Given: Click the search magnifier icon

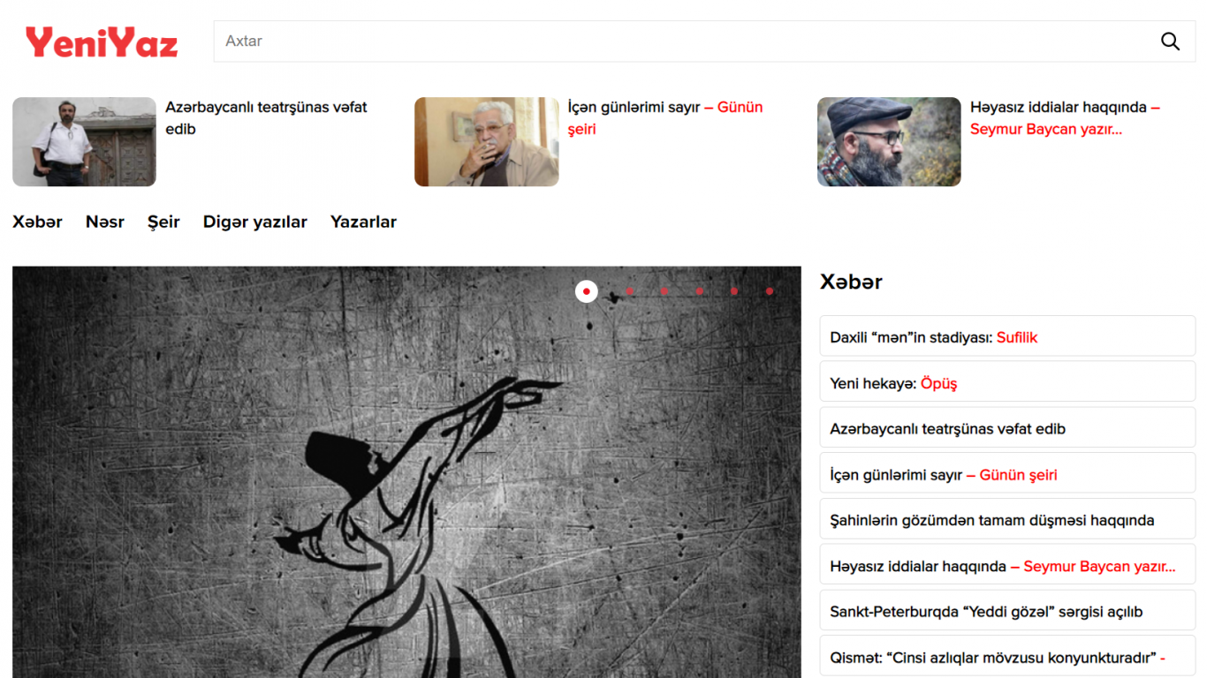Looking at the screenshot, I should 1170,41.
